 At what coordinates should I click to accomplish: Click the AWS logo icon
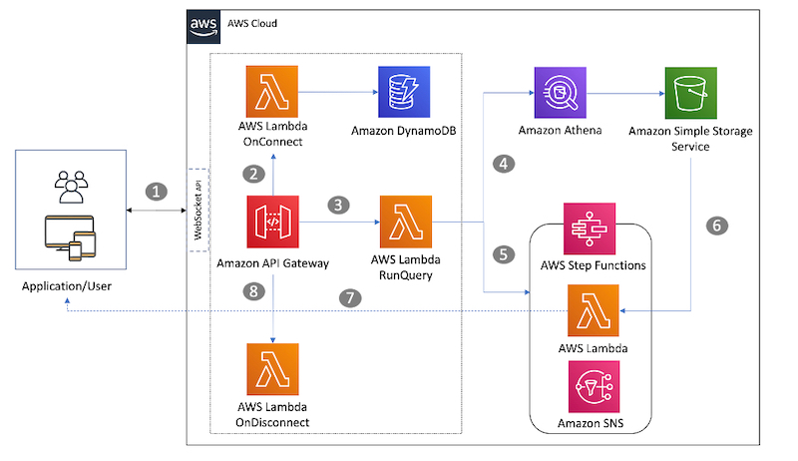203,27
